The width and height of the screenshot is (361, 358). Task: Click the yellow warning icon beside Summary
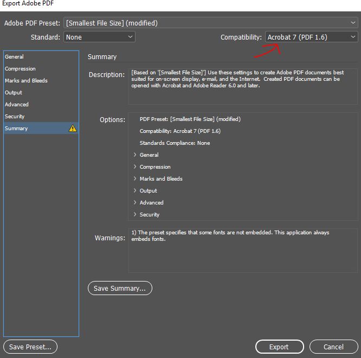click(x=73, y=128)
